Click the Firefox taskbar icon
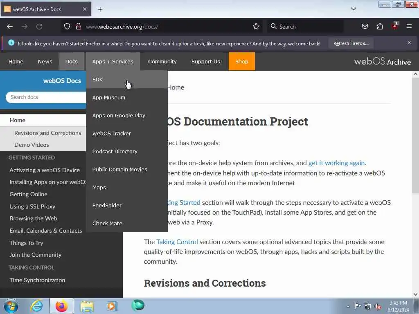 61,306
